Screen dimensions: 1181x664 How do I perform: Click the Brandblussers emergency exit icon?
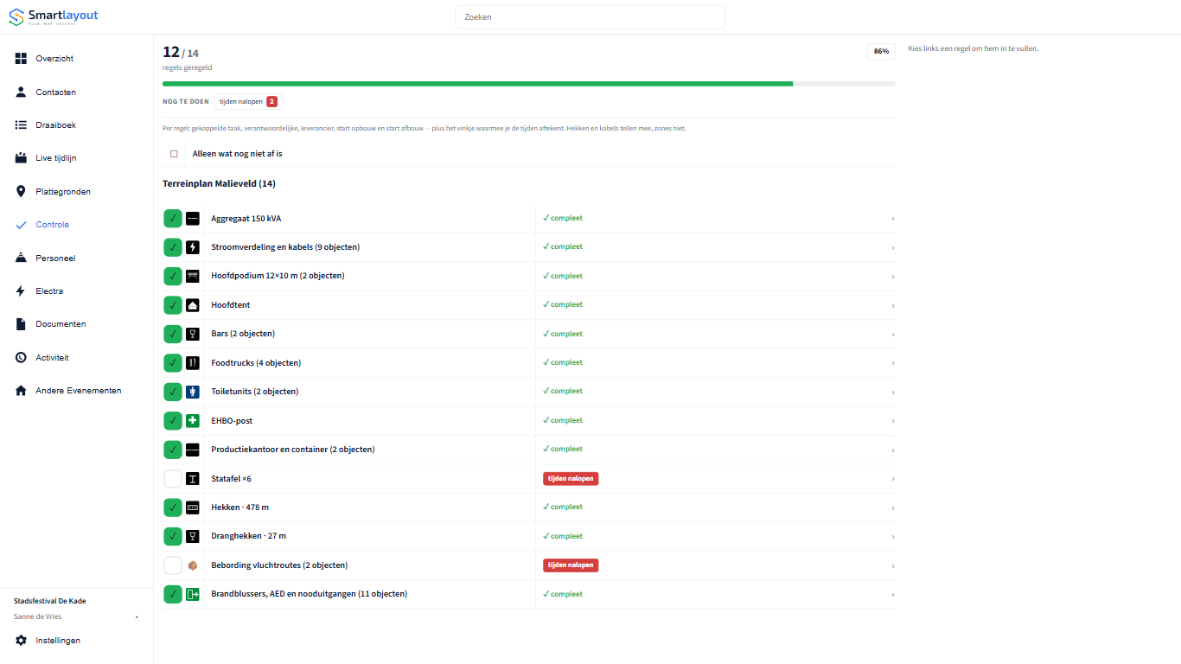pos(193,594)
